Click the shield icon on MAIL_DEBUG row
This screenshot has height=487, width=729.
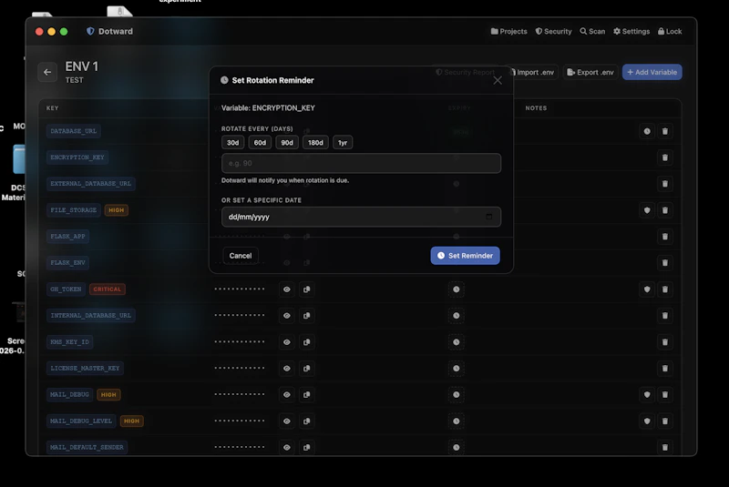tap(647, 395)
